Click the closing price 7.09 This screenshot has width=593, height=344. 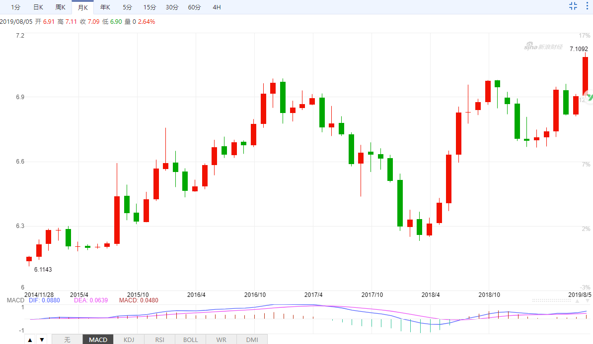pyautogui.click(x=93, y=21)
